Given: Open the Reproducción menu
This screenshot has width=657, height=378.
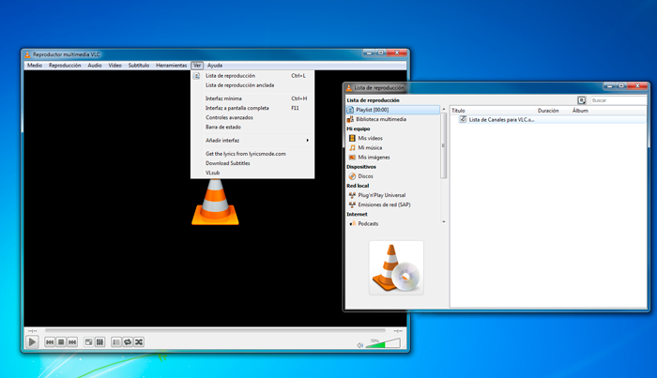Looking at the screenshot, I should [x=65, y=66].
